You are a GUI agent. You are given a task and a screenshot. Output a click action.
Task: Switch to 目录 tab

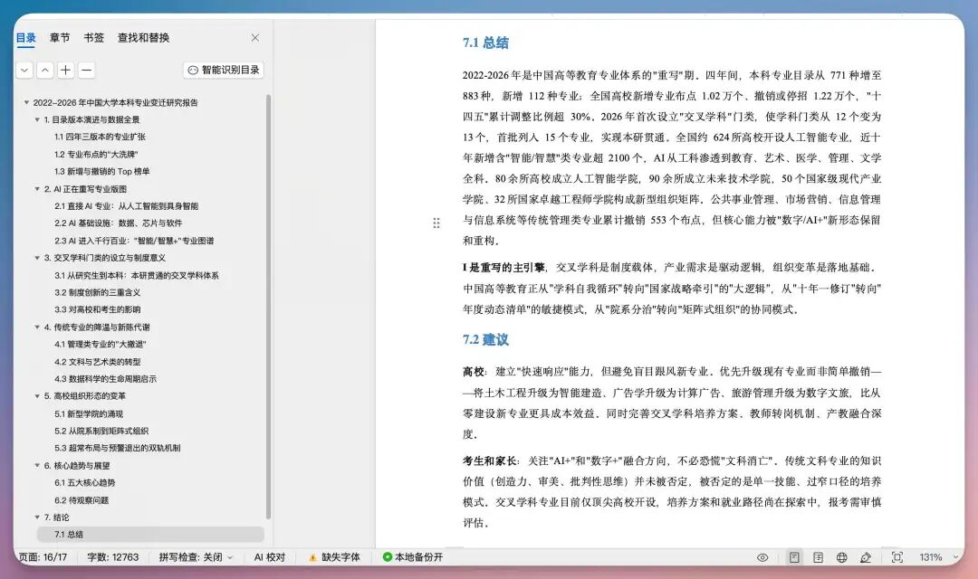tap(25, 37)
